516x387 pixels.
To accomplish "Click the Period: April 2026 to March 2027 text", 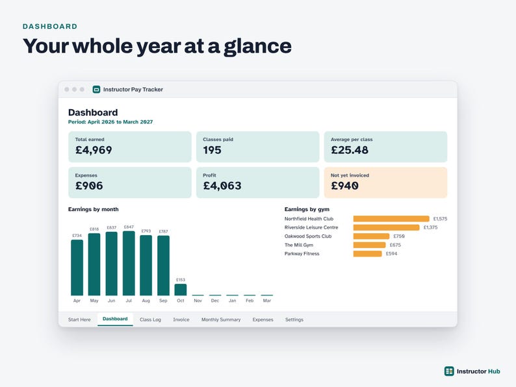I will (x=110, y=121).
